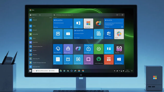Click inside the white taskbar search box

point(45,71)
